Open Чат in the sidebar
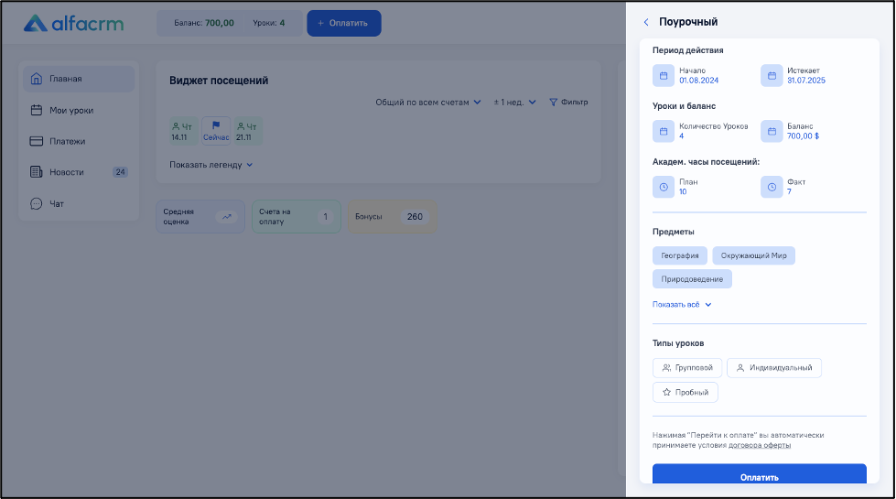 [79, 203]
